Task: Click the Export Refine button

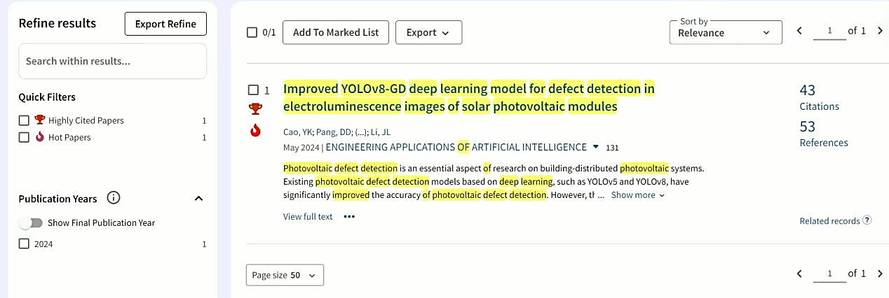Action: 165,24
